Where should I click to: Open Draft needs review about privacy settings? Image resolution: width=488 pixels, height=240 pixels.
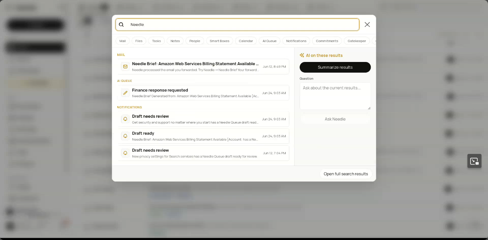click(203, 153)
